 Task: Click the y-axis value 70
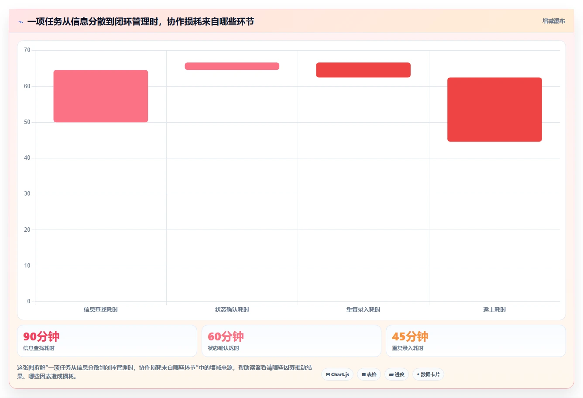tap(27, 50)
